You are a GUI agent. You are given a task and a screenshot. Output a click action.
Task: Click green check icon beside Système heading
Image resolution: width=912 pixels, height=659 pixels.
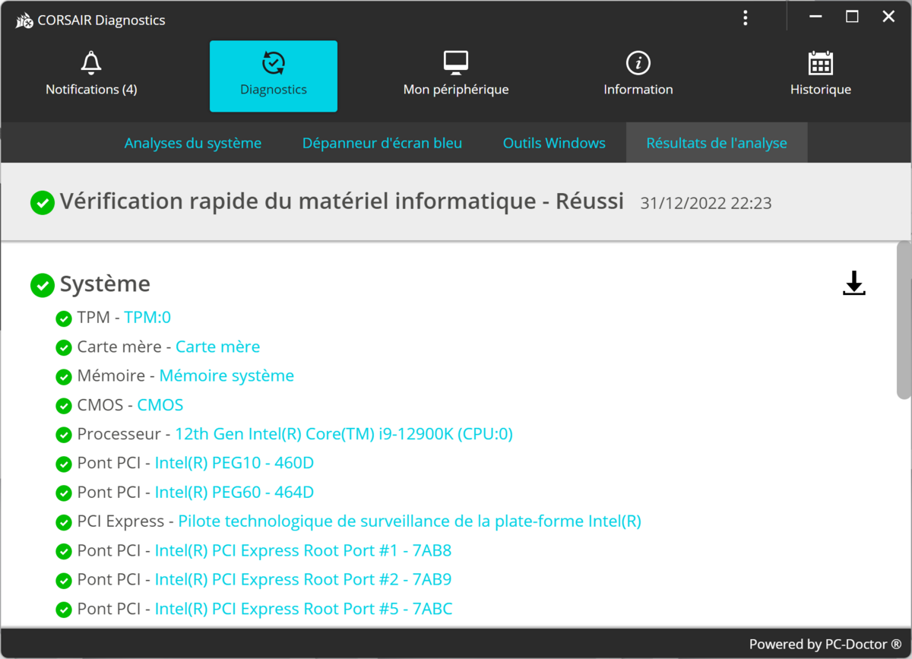[x=43, y=285]
